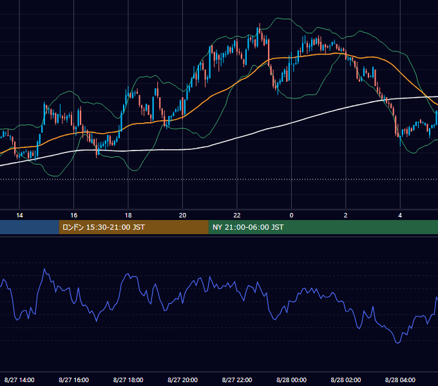The height and width of the screenshot is (386, 438).
Task: Click the 18 hour label on price chart axis
Action: click(x=128, y=216)
